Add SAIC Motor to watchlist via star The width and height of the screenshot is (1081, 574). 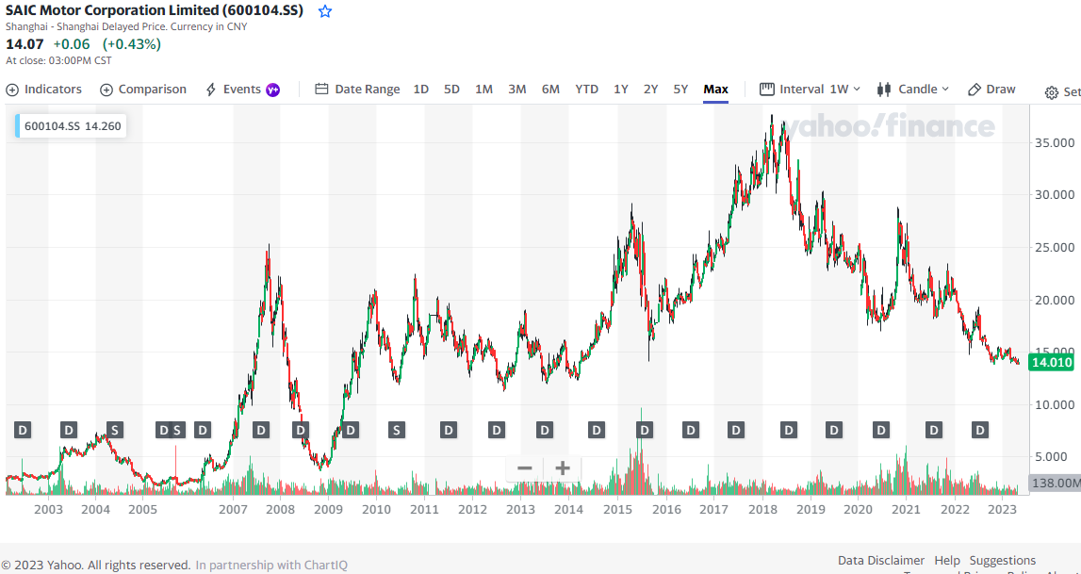click(325, 11)
